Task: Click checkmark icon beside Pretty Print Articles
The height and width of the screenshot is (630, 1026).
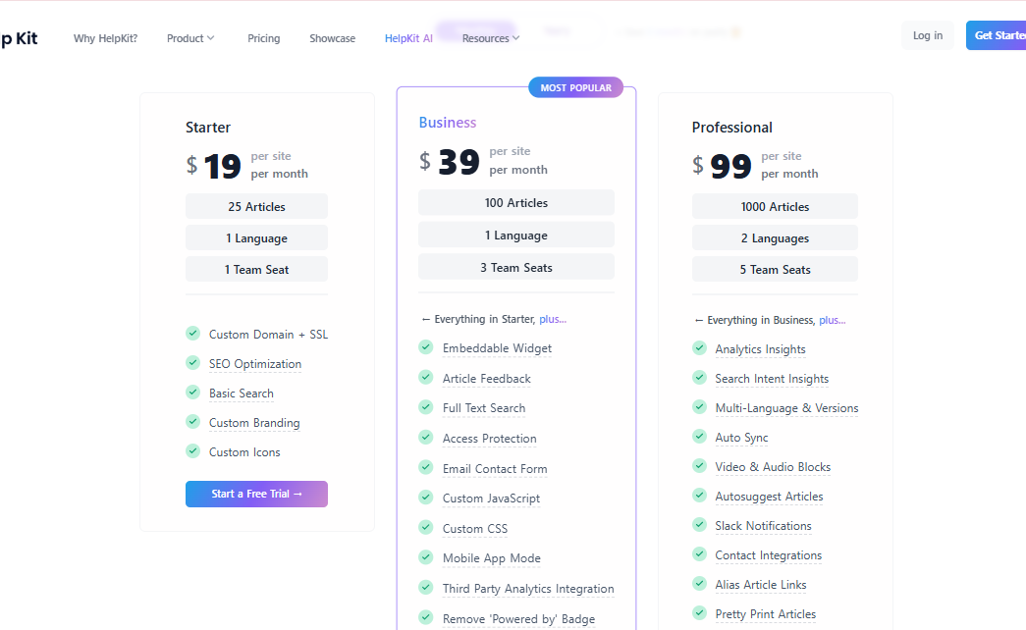Action: [x=699, y=613]
